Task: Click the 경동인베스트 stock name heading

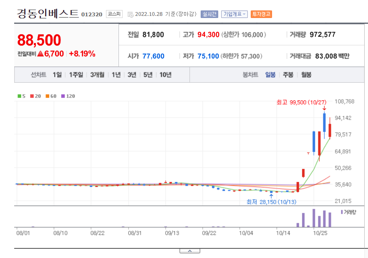Action: (48, 13)
